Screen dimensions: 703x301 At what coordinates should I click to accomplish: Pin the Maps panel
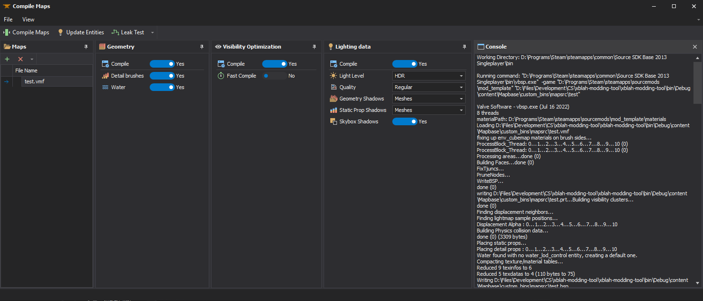[x=86, y=46]
